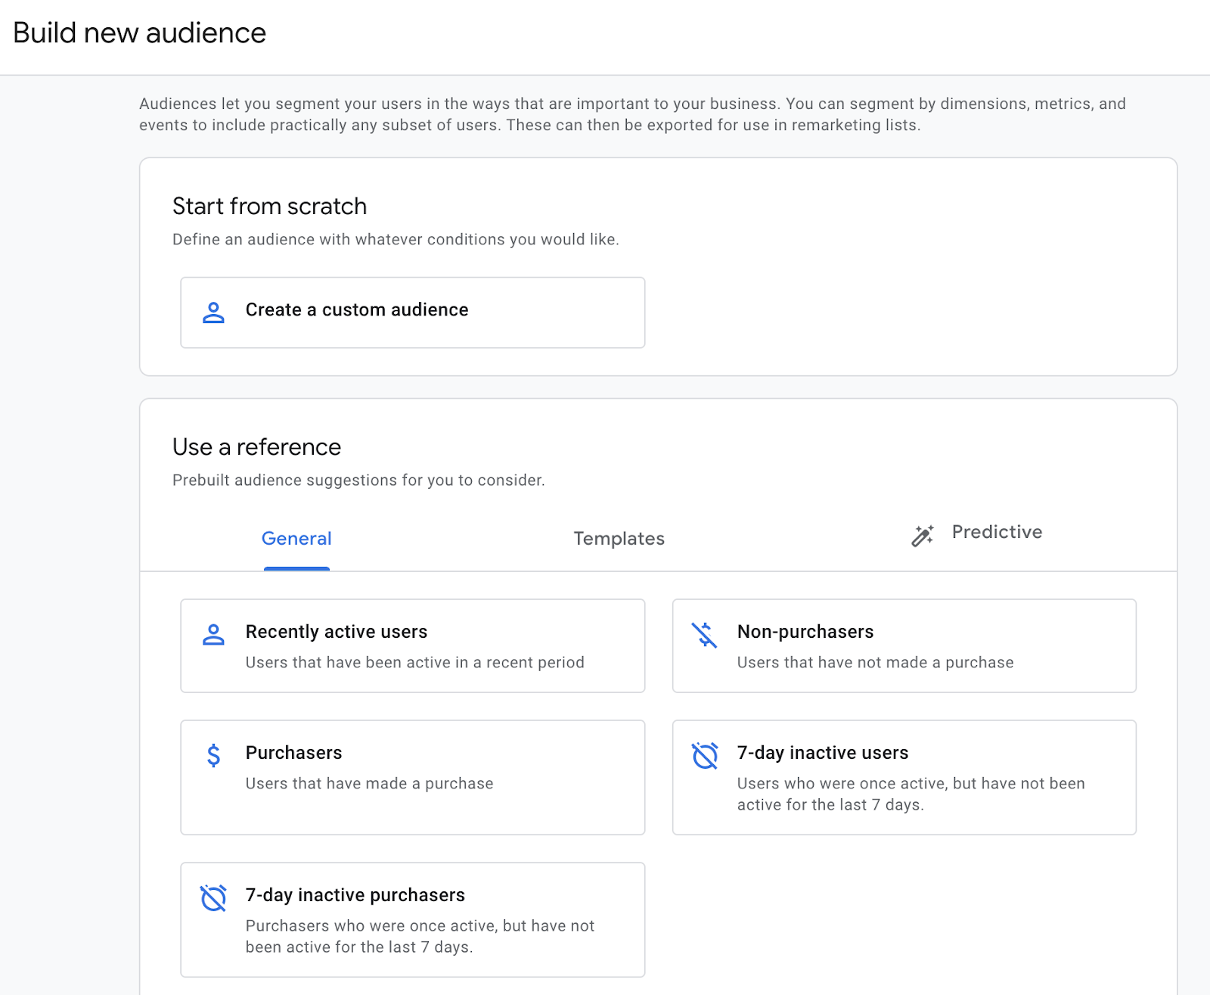Viewport: 1210px width, 995px height.
Task: Click the crossed alarm icon for 7-day inactive users
Action: click(x=705, y=755)
